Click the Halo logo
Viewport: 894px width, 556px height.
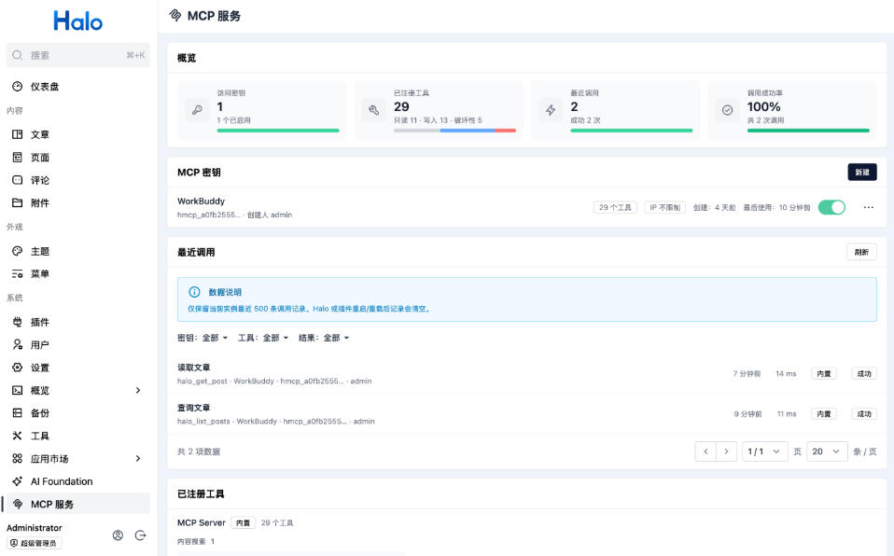[77, 21]
